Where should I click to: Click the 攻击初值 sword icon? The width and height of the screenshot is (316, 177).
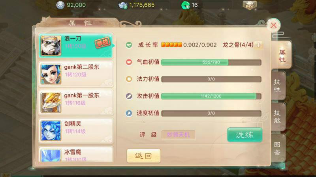129,96
